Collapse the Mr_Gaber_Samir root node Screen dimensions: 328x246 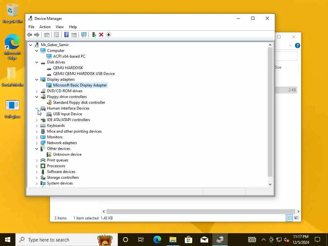30,45
